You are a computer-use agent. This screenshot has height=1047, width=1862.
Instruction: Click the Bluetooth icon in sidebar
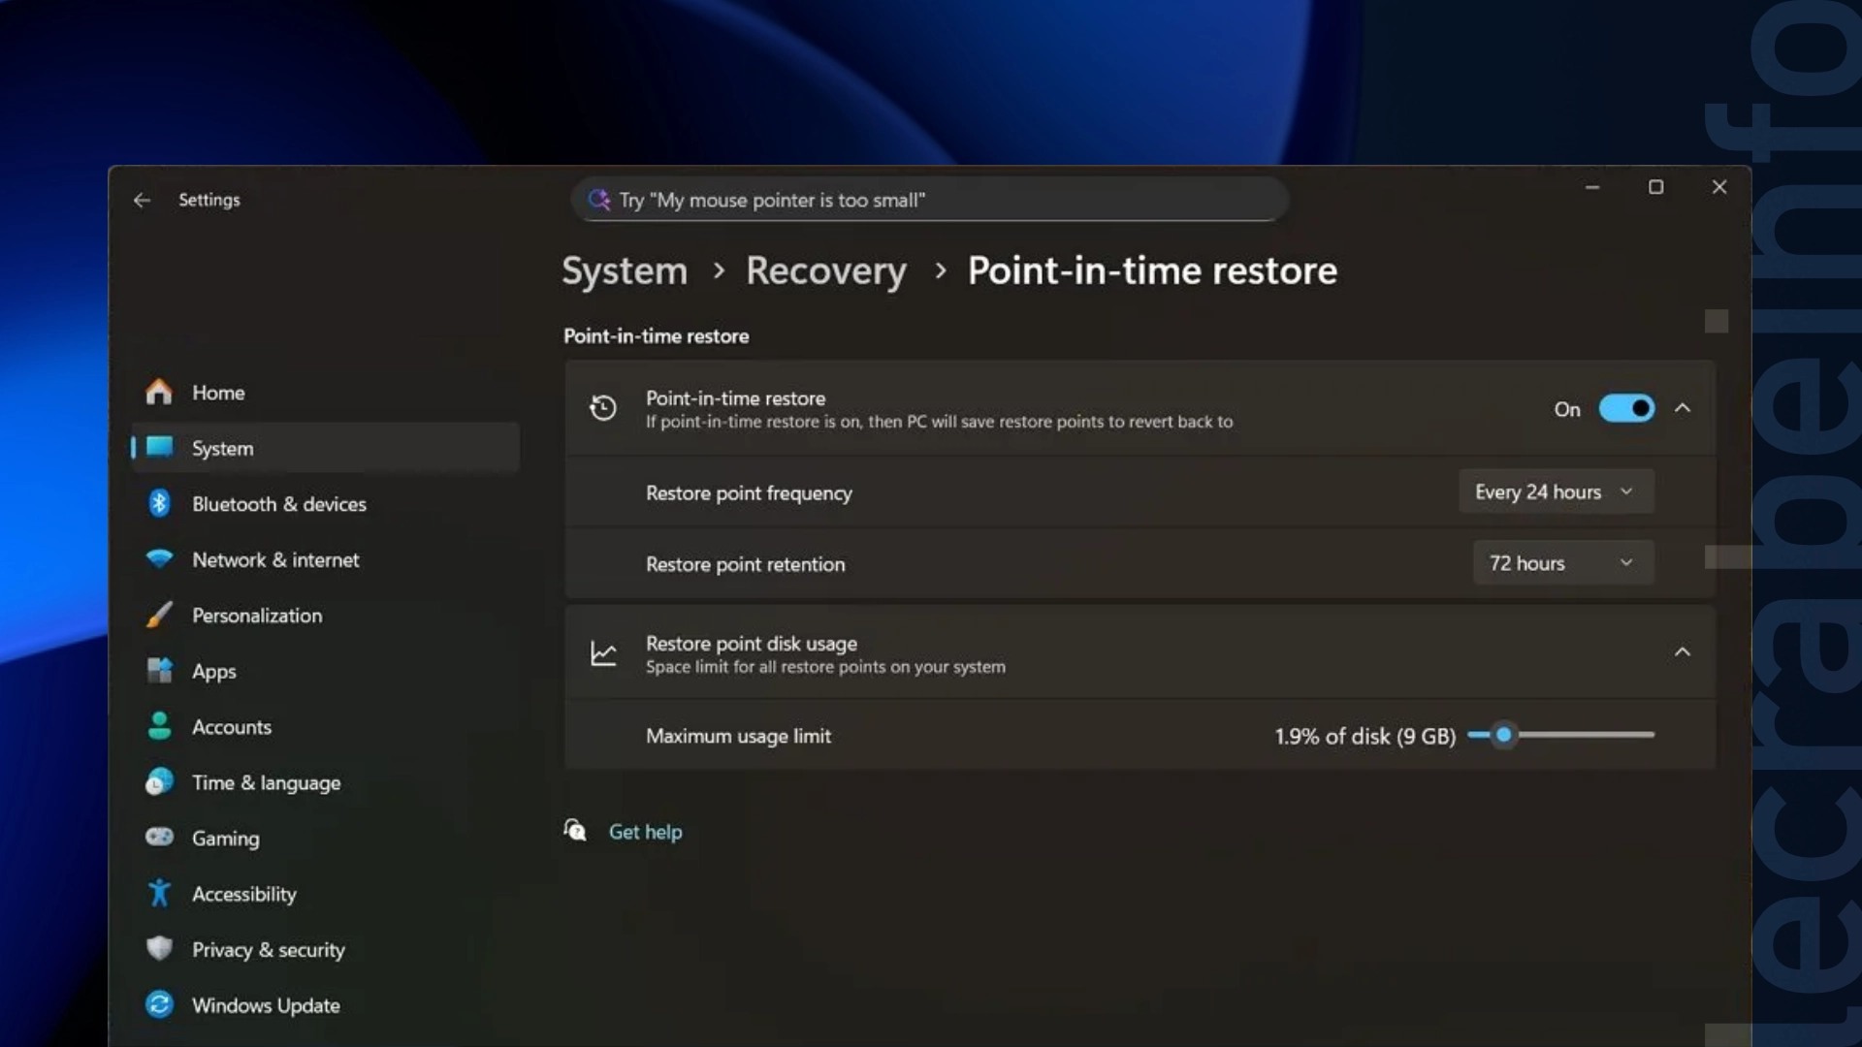159,503
